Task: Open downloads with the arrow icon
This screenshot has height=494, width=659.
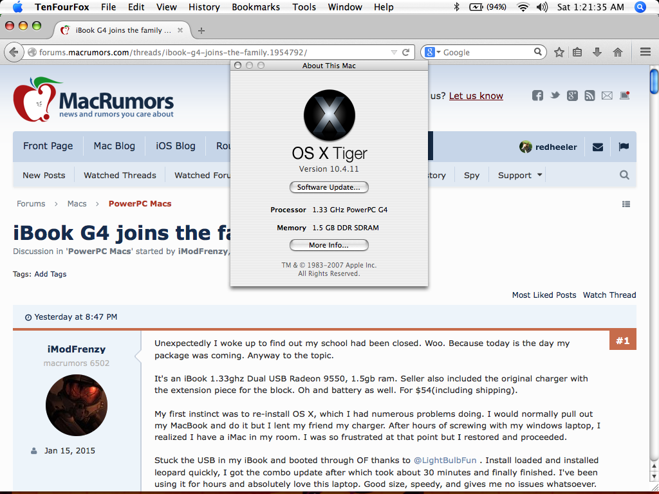Action: click(597, 52)
